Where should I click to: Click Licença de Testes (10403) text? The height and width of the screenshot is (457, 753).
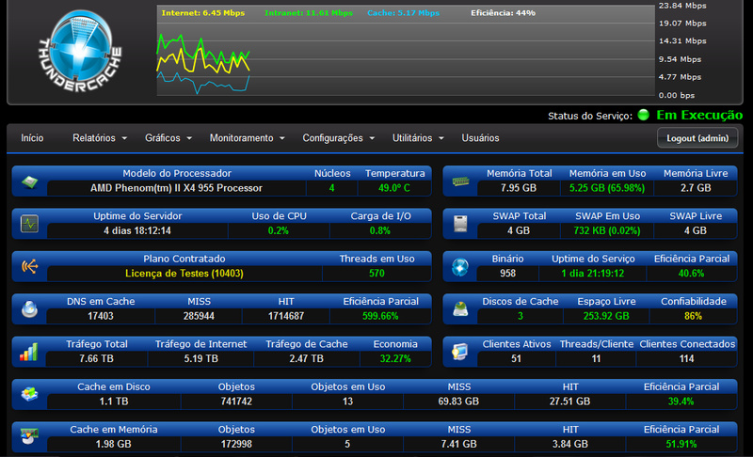tap(184, 274)
